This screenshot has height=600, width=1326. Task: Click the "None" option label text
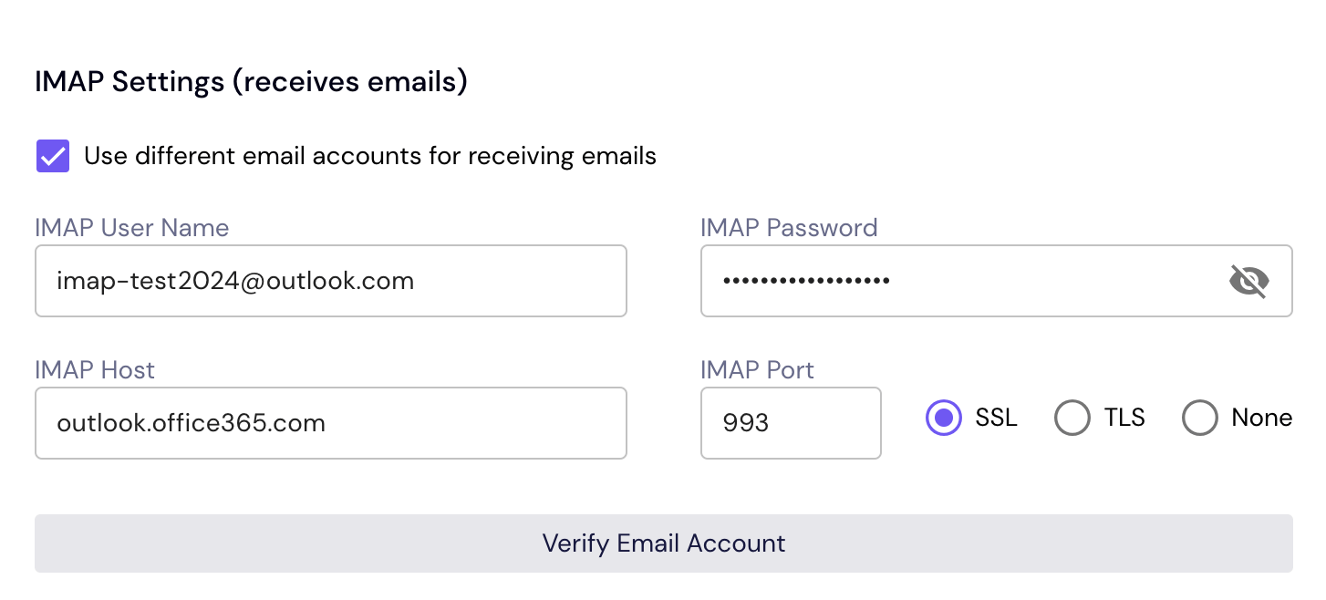1261,419
